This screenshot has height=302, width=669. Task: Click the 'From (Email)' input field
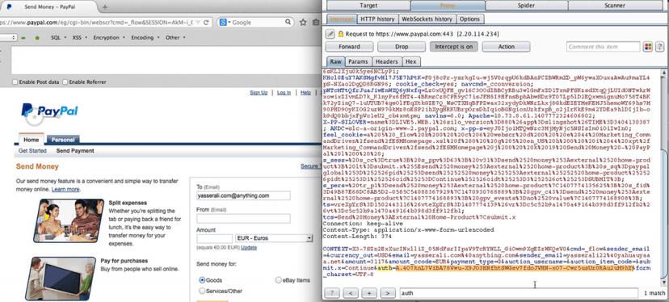(243, 218)
